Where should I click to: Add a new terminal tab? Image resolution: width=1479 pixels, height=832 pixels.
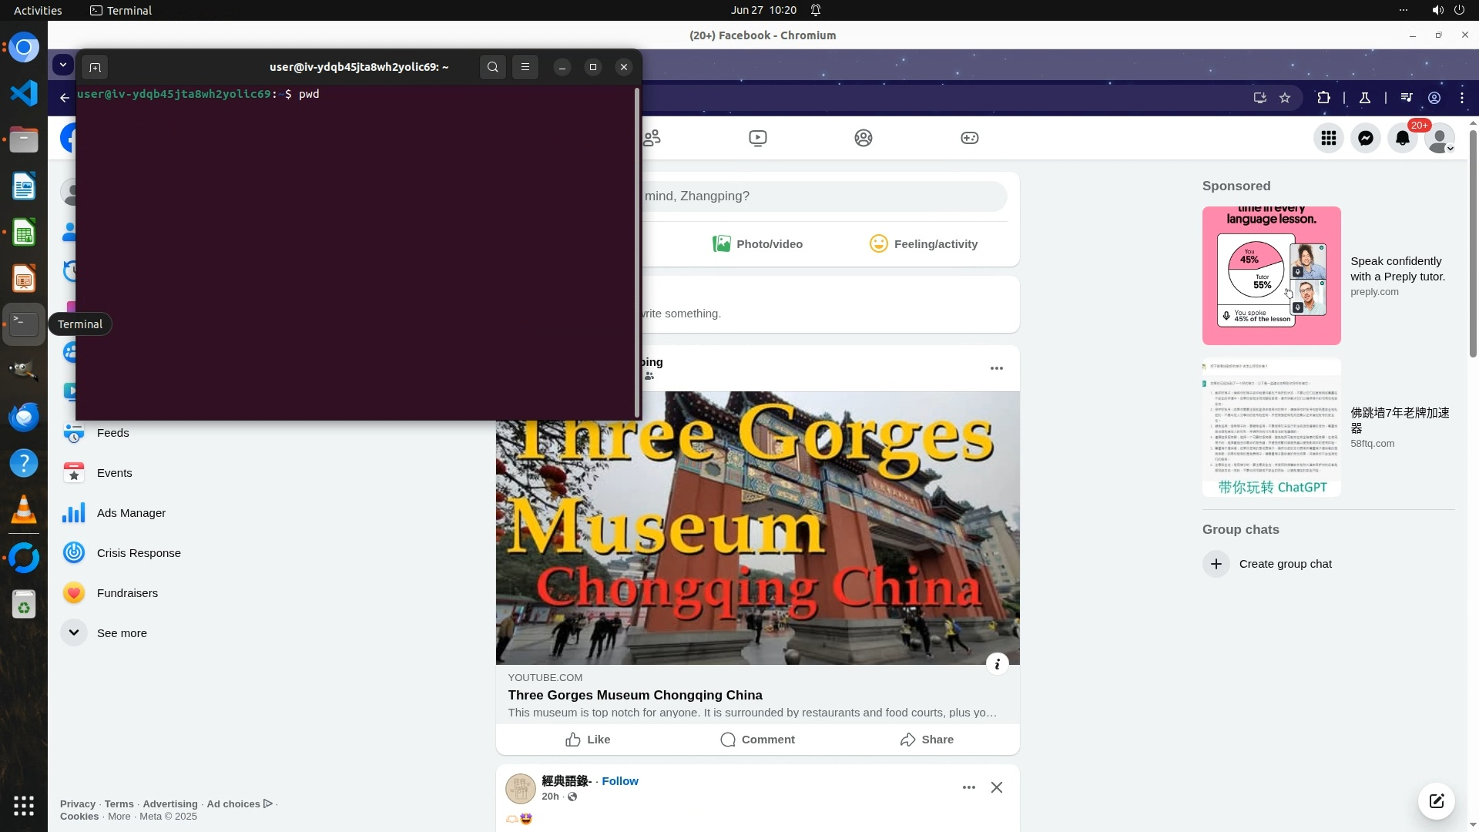tap(95, 68)
